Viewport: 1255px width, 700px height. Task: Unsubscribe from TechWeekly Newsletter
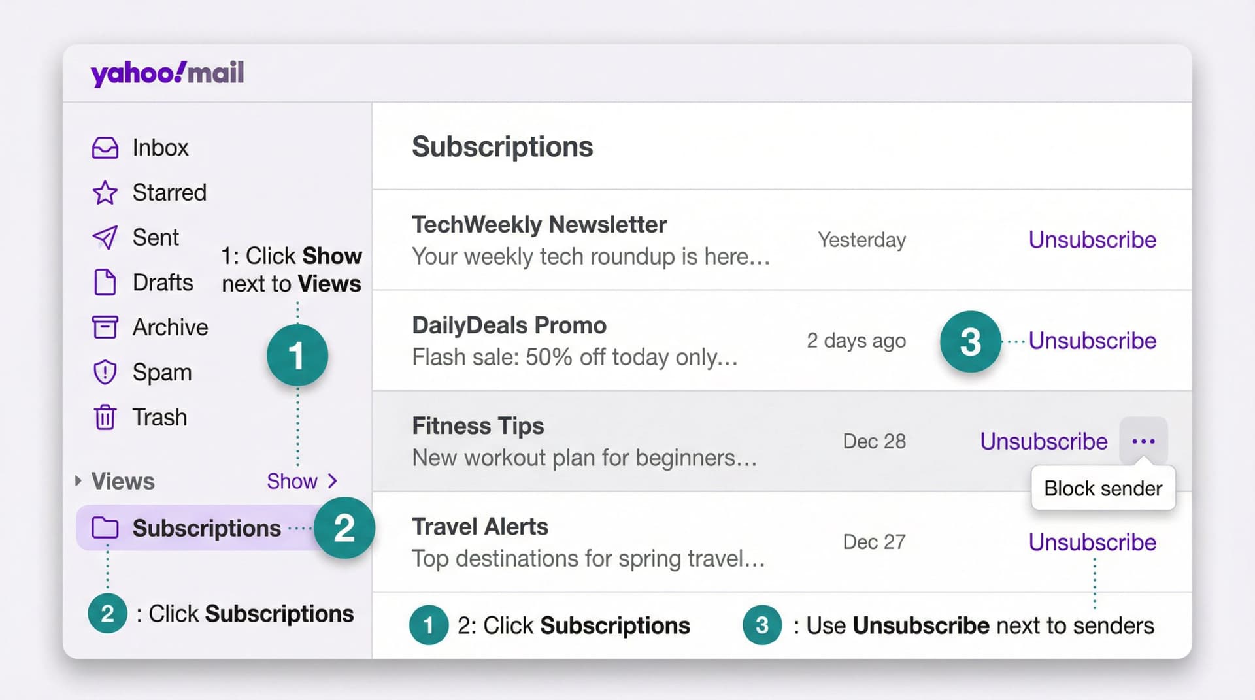coord(1092,240)
